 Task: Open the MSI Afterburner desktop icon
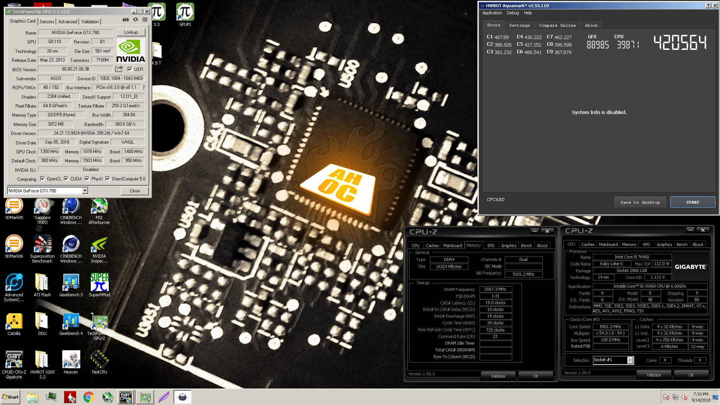(99, 211)
